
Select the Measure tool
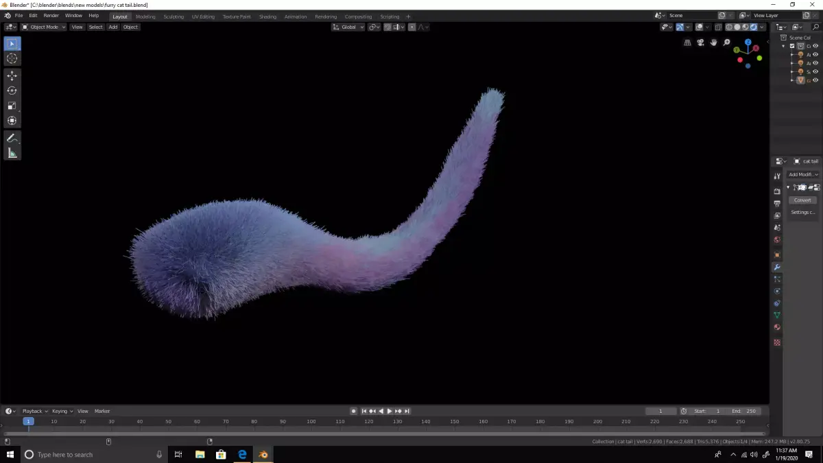12,152
